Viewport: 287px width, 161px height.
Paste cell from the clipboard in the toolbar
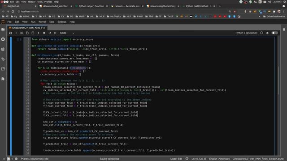[33, 33]
